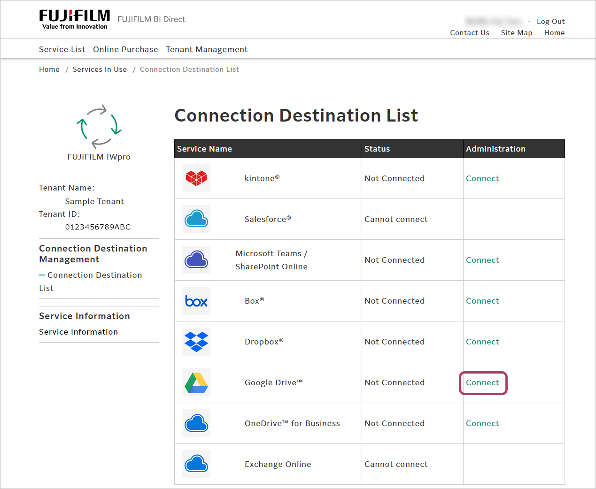Connect the Dropbox service
The width and height of the screenshot is (596, 489).
tap(482, 342)
